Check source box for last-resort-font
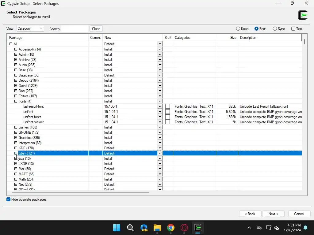Image resolution: width=314 pixels, height=235 pixels. pyautogui.click(x=168, y=106)
